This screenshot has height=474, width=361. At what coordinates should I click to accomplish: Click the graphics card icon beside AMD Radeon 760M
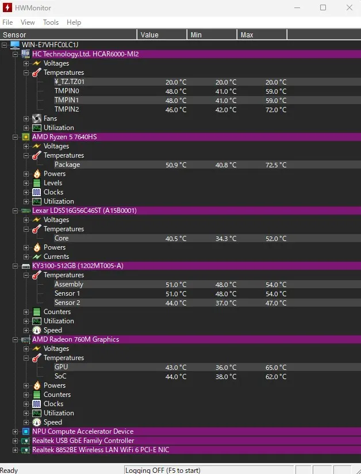[26, 339]
